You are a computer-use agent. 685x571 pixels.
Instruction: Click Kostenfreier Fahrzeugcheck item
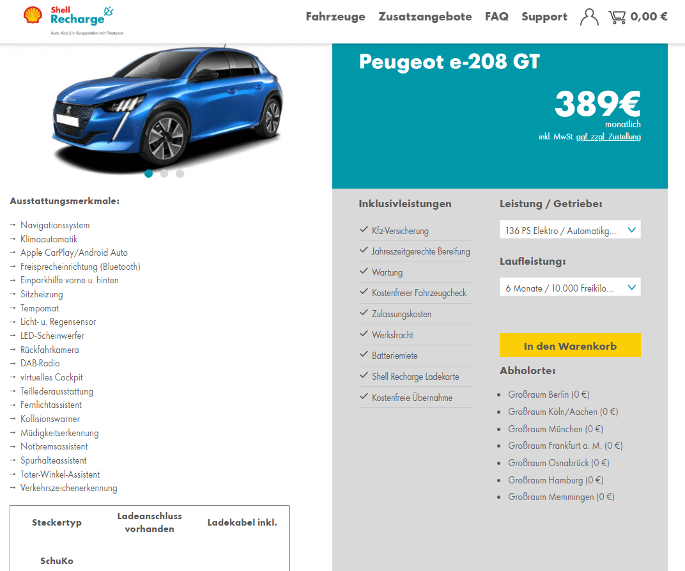[x=419, y=293]
